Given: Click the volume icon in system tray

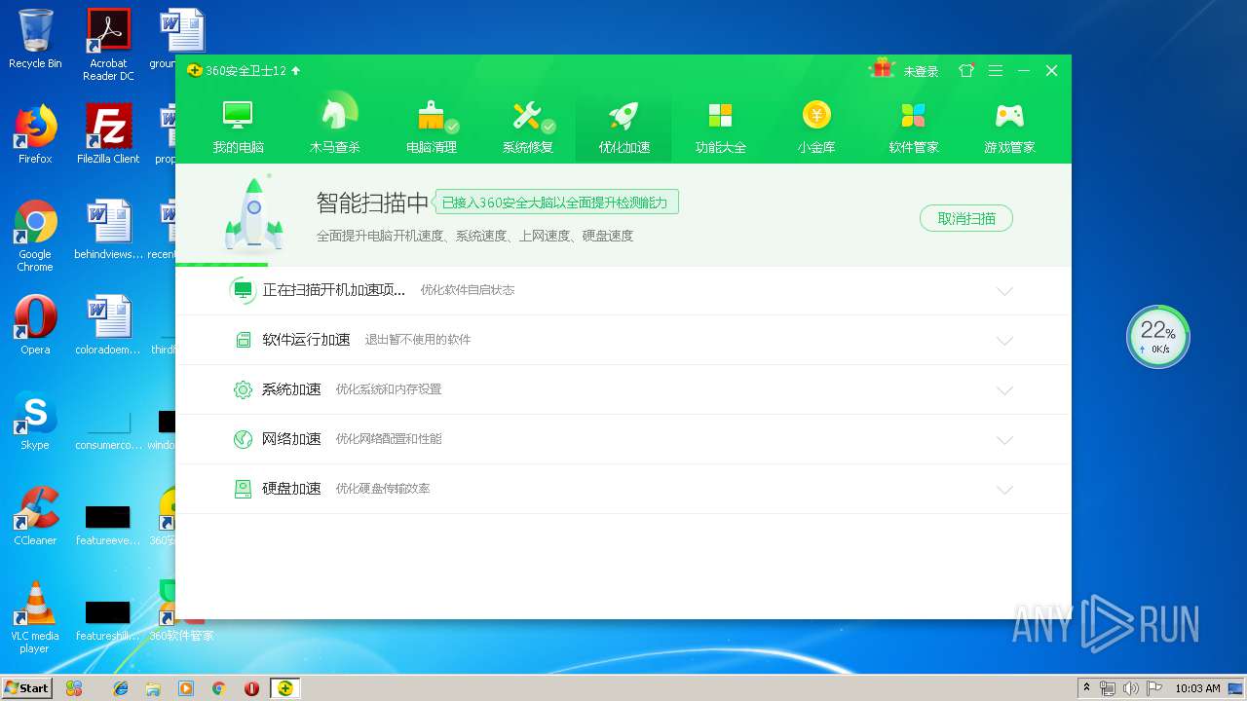Looking at the screenshot, I should pyautogui.click(x=1129, y=688).
